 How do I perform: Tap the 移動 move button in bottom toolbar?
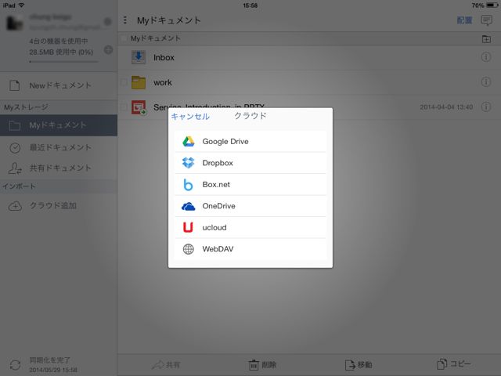click(x=359, y=365)
